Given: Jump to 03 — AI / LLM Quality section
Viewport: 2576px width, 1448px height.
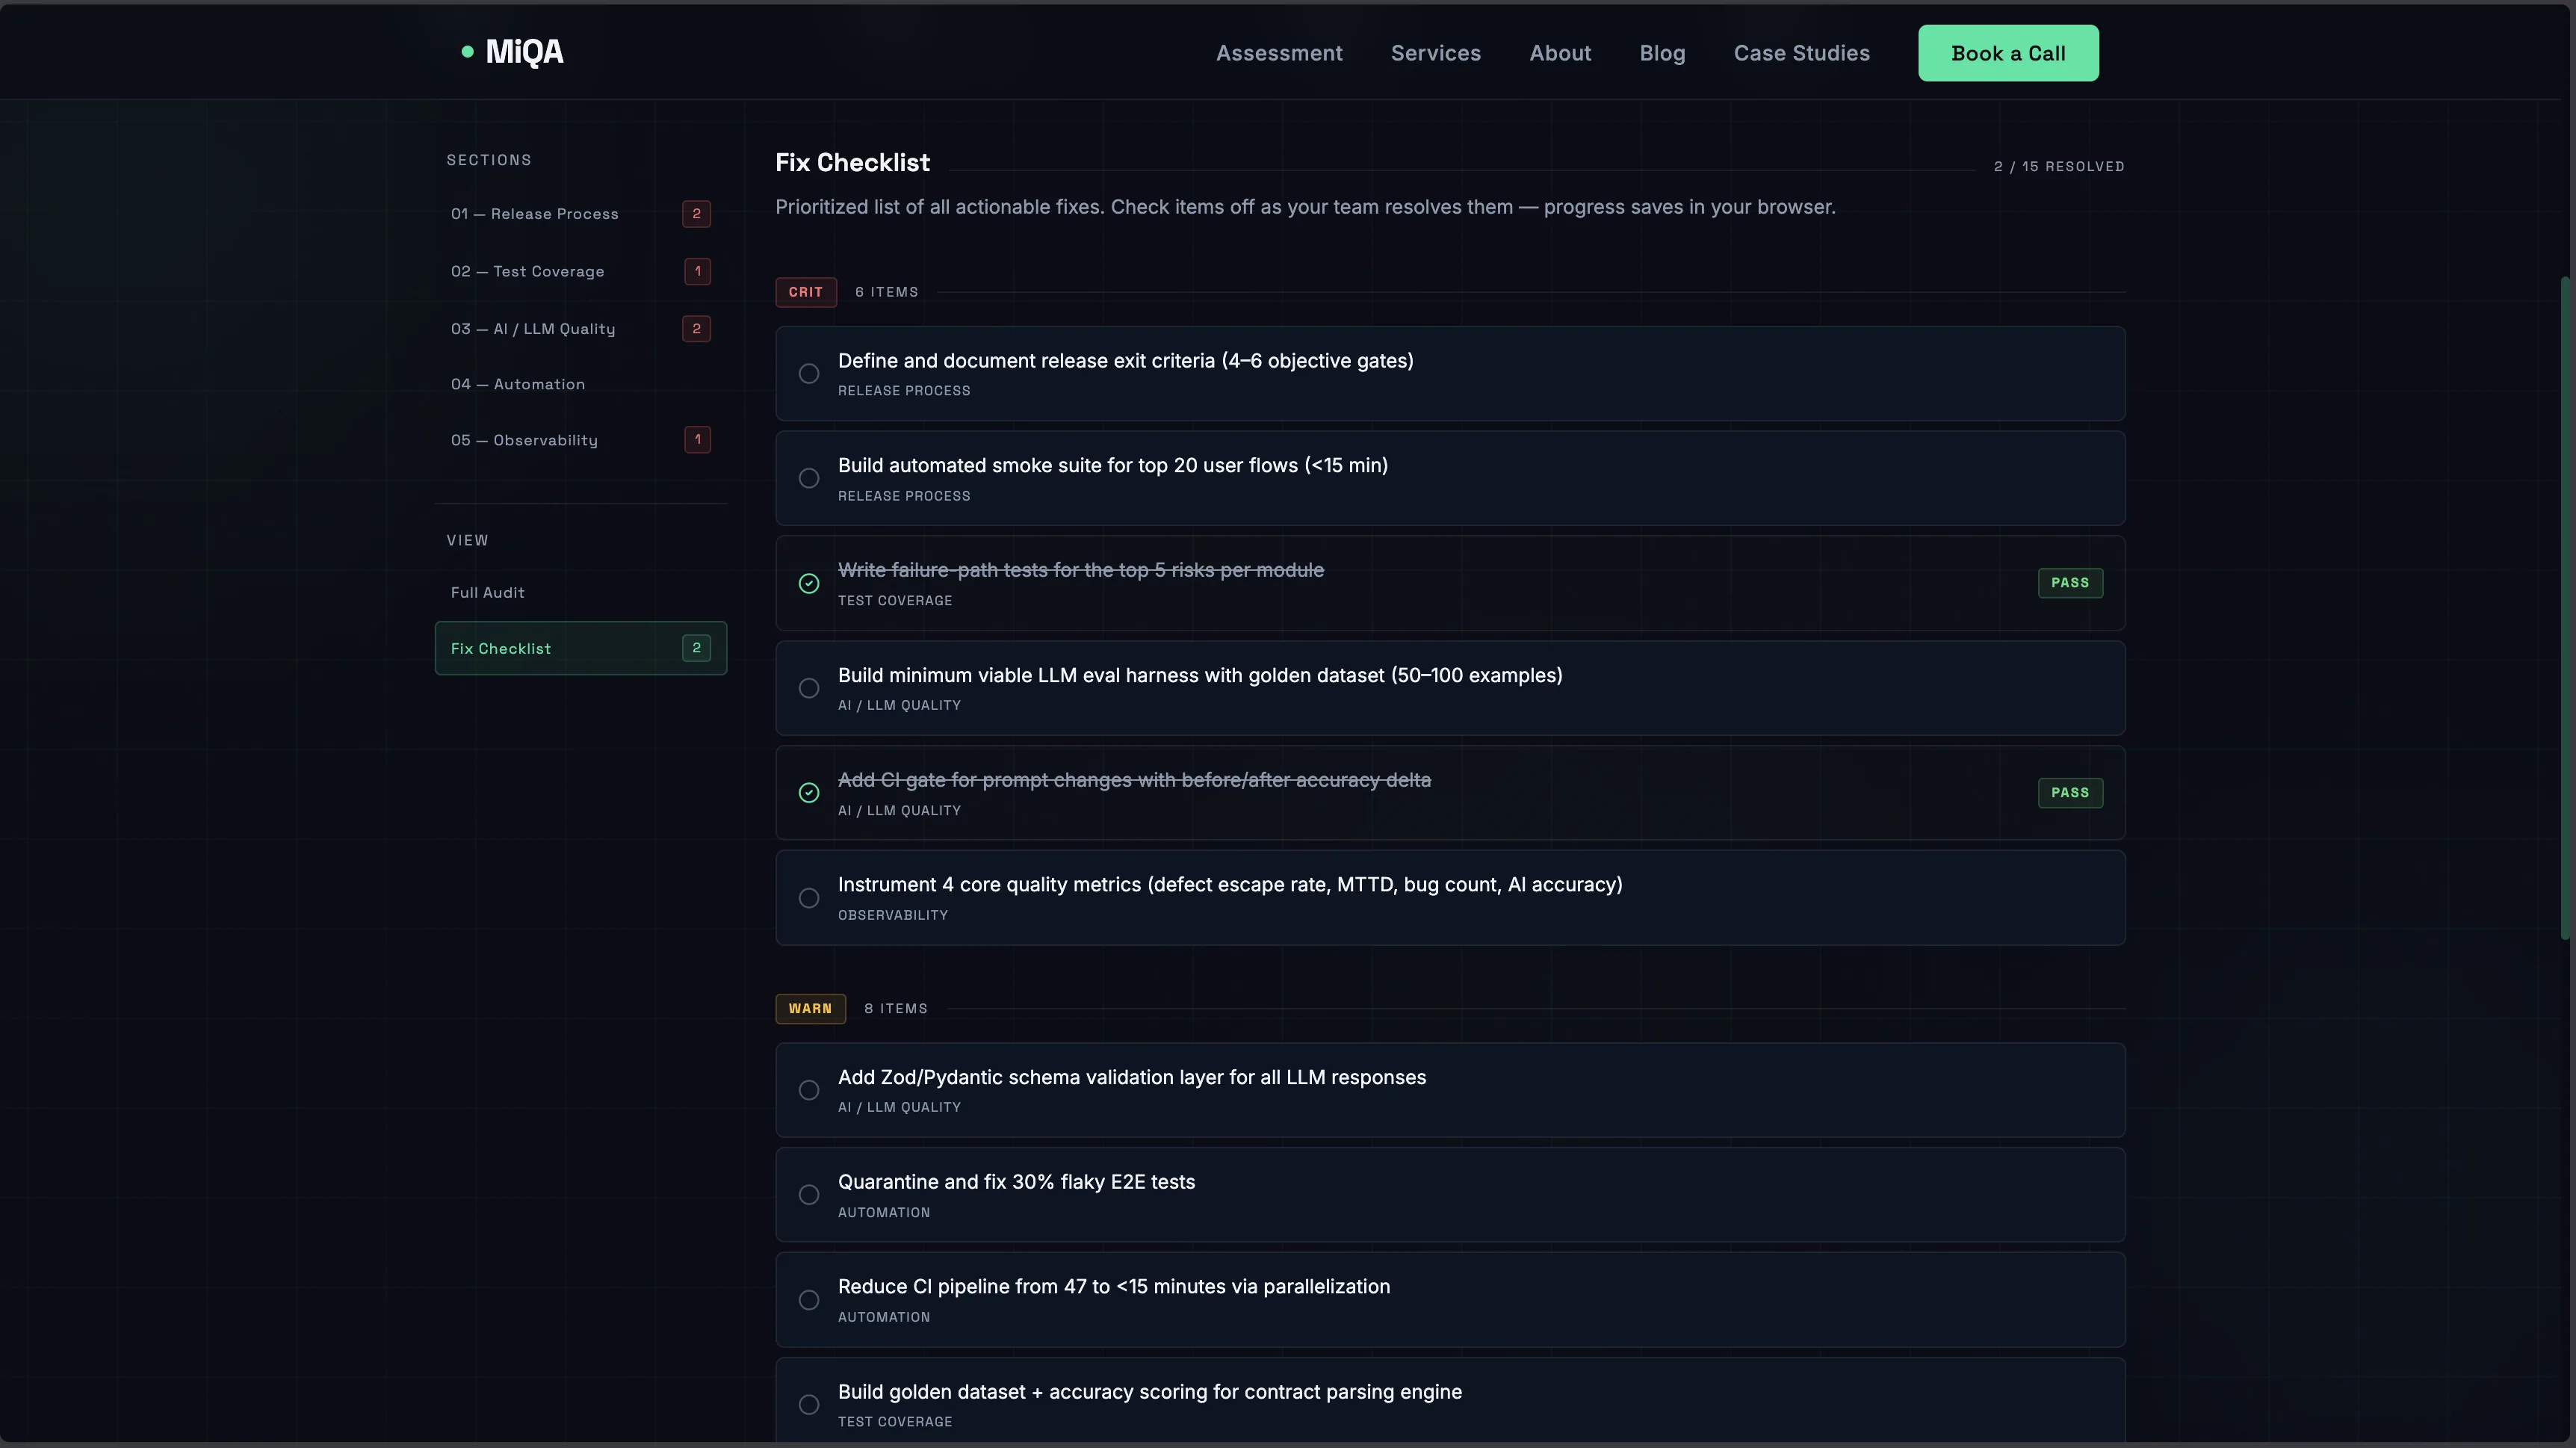Looking at the screenshot, I should (580, 329).
